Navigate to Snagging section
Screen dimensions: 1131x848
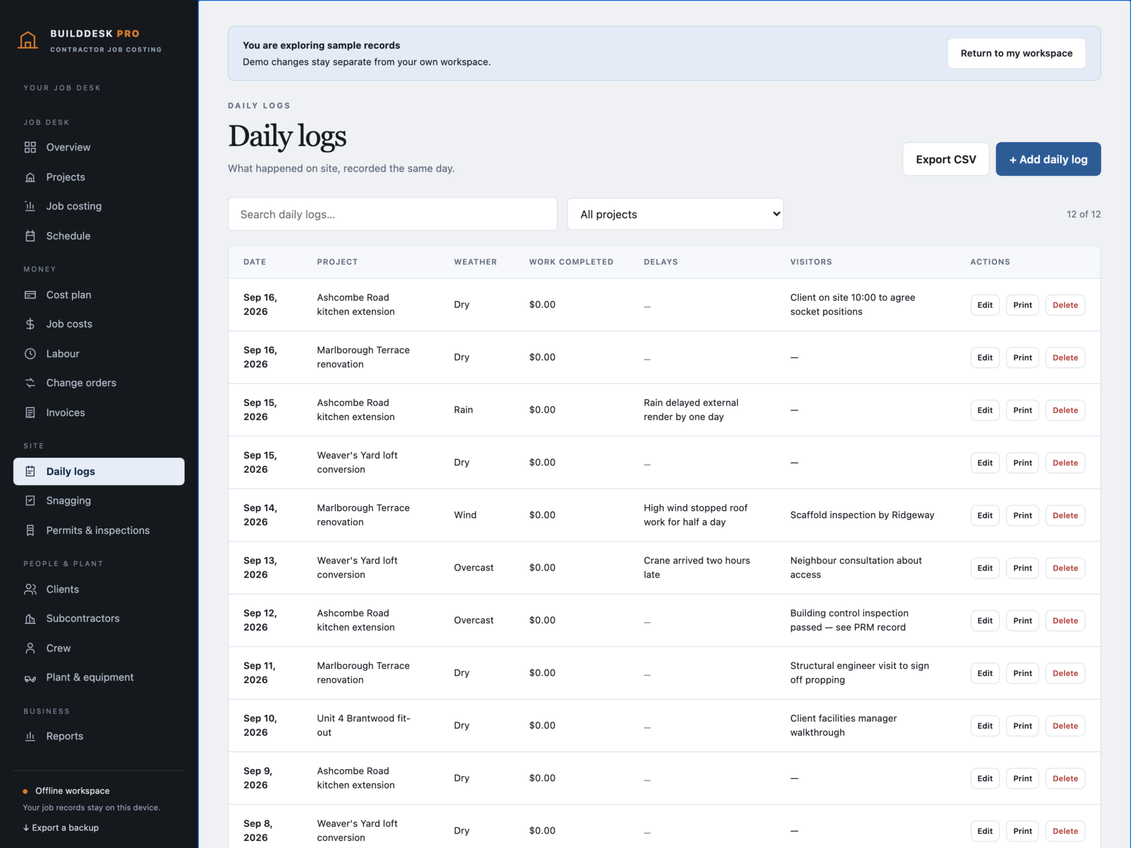pyautogui.click(x=99, y=501)
